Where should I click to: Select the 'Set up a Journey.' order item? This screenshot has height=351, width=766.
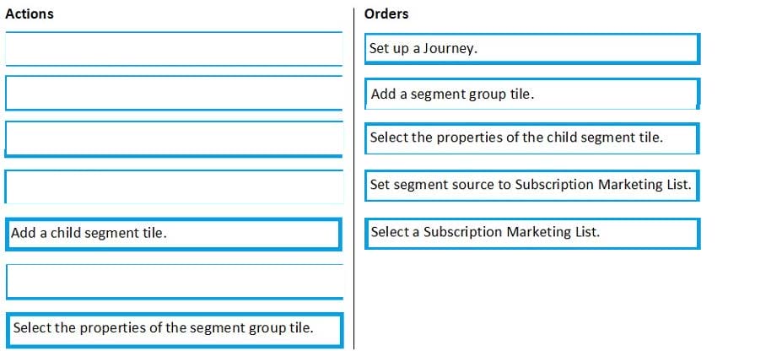coord(532,49)
